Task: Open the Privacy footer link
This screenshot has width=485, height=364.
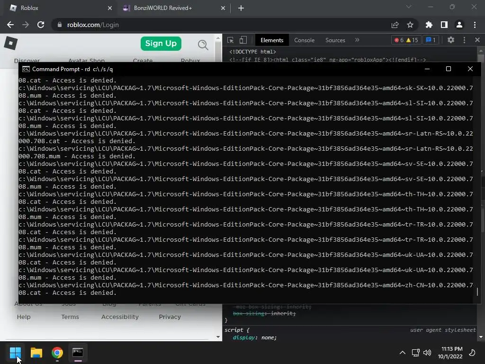Action: [170, 317]
